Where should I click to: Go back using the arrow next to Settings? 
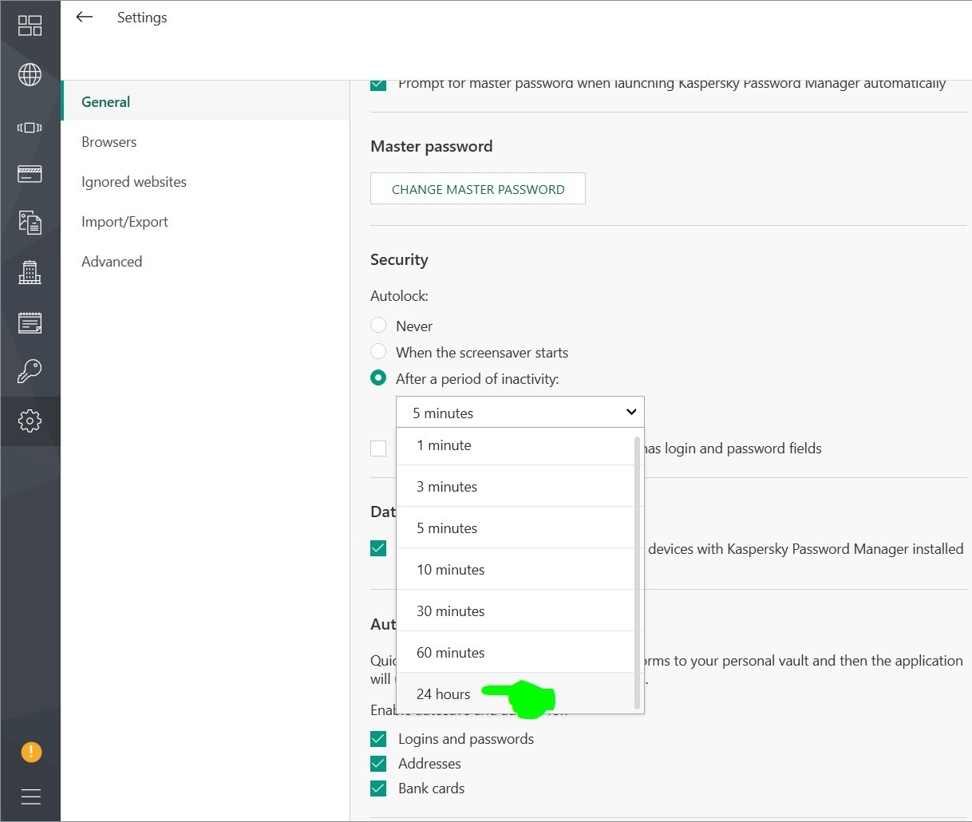pos(85,17)
